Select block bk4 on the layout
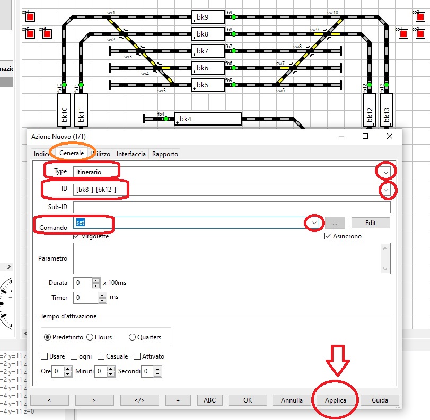This screenshot has width=430, height=420. (208, 119)
